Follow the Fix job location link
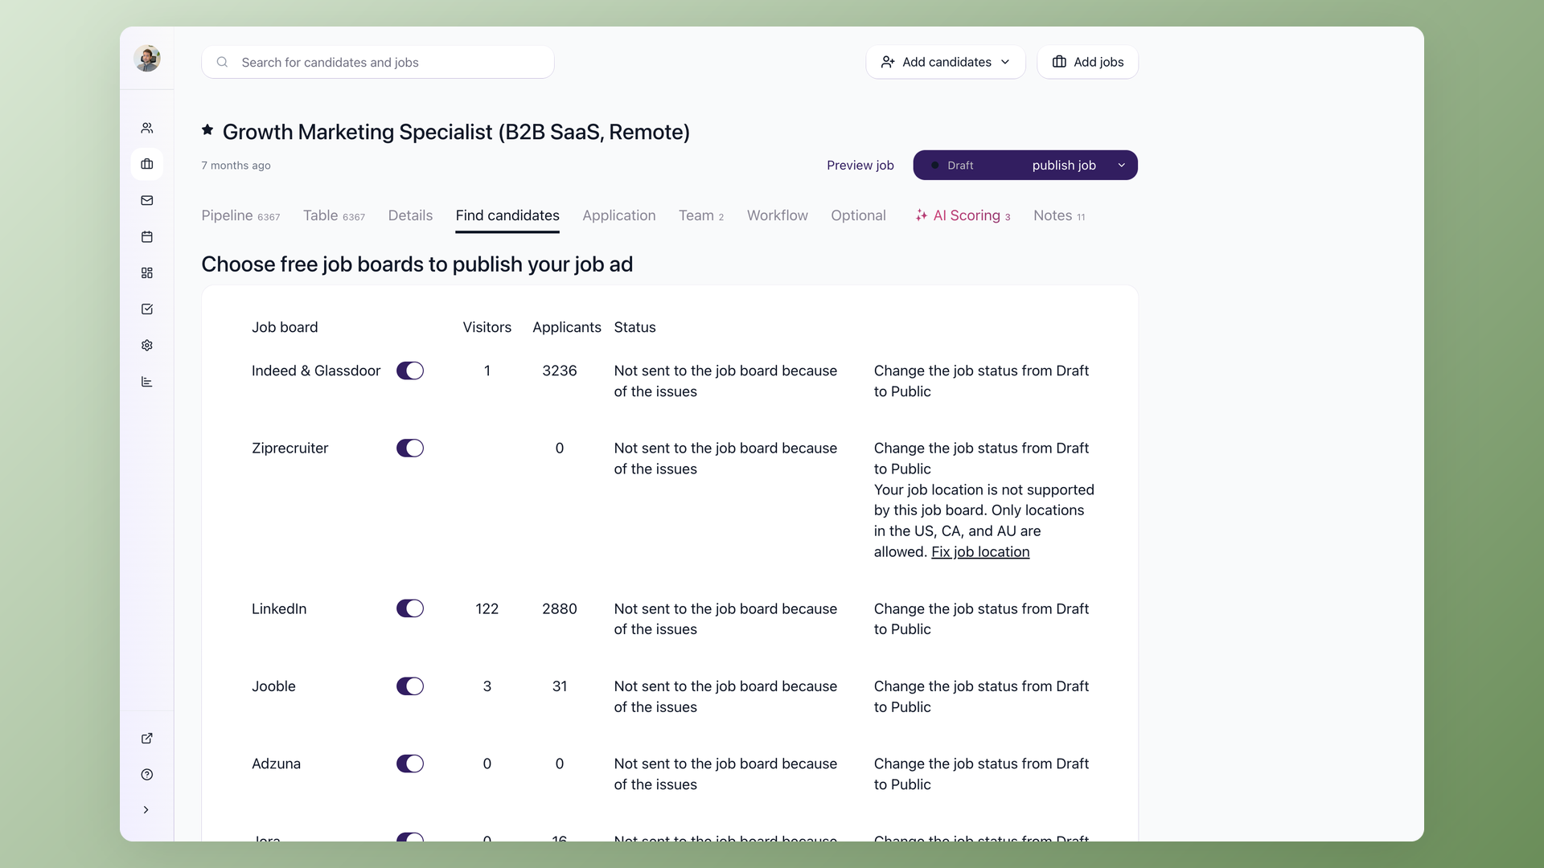Viewport: 1544px width, 868px height. [980, 551]
